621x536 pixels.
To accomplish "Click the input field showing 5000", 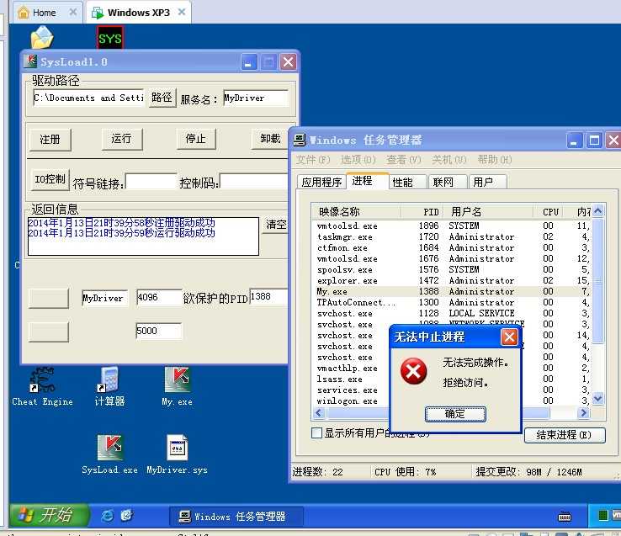I will [158, 331].
